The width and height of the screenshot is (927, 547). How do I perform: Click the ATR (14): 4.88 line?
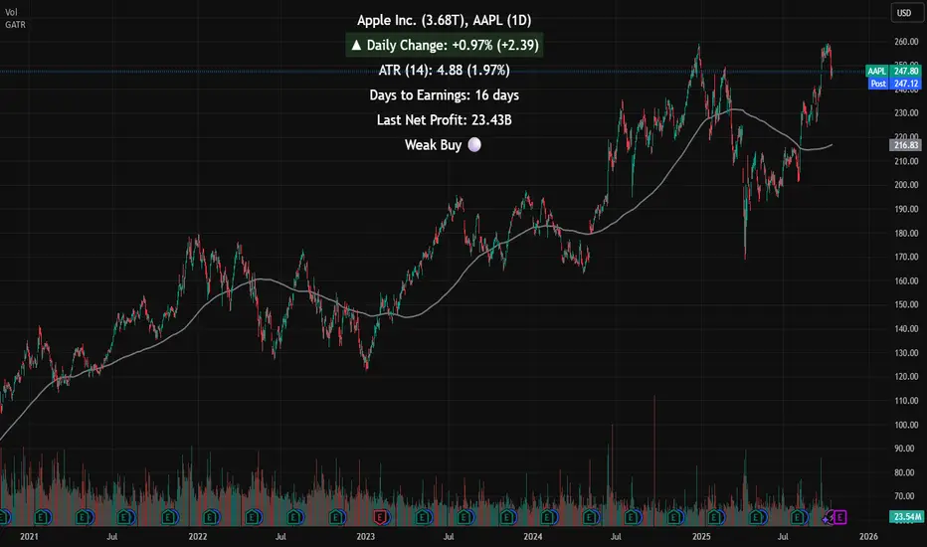444,71
